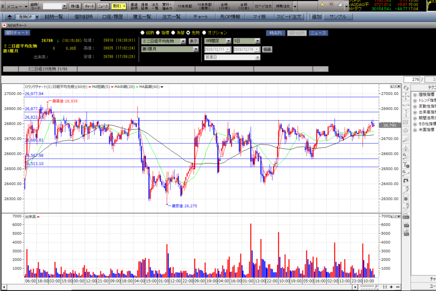
Task: Select the crosshair cursor tool
Action: (x=406, y=96)
